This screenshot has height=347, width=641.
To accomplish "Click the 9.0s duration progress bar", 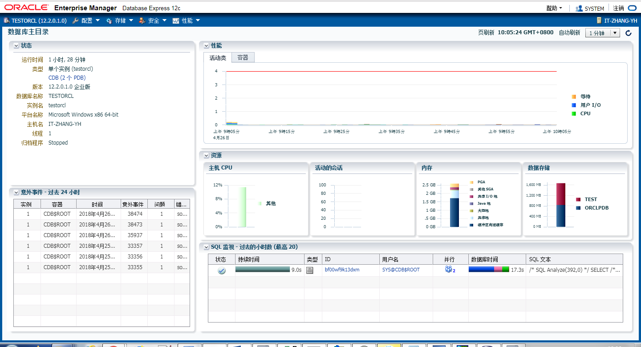I will pyautogui.click(x=262, y=270).
